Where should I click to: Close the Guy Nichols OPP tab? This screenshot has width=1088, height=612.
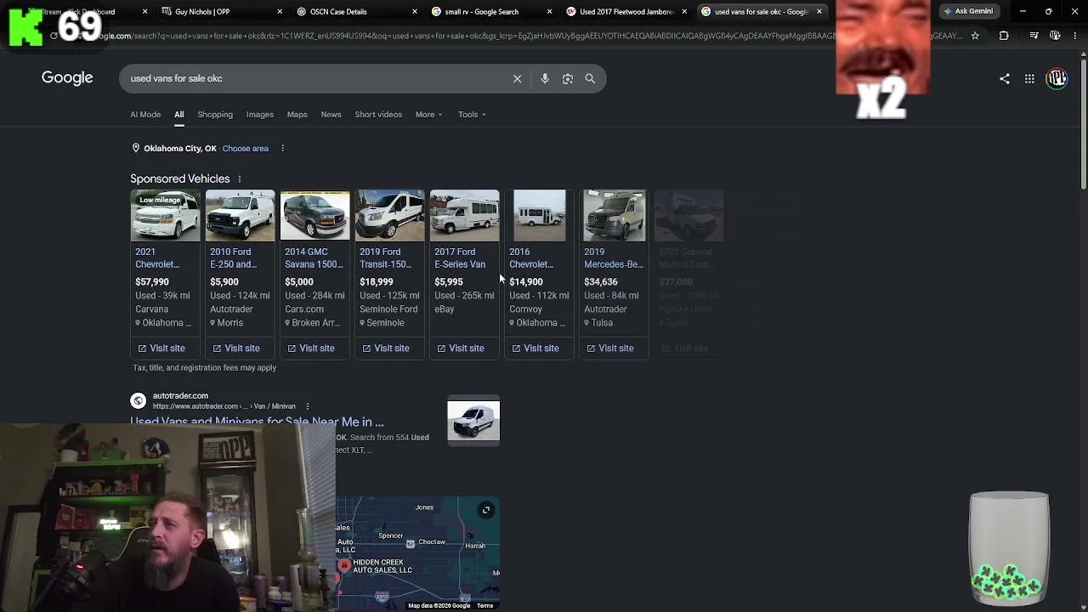(x=280, y=12)
